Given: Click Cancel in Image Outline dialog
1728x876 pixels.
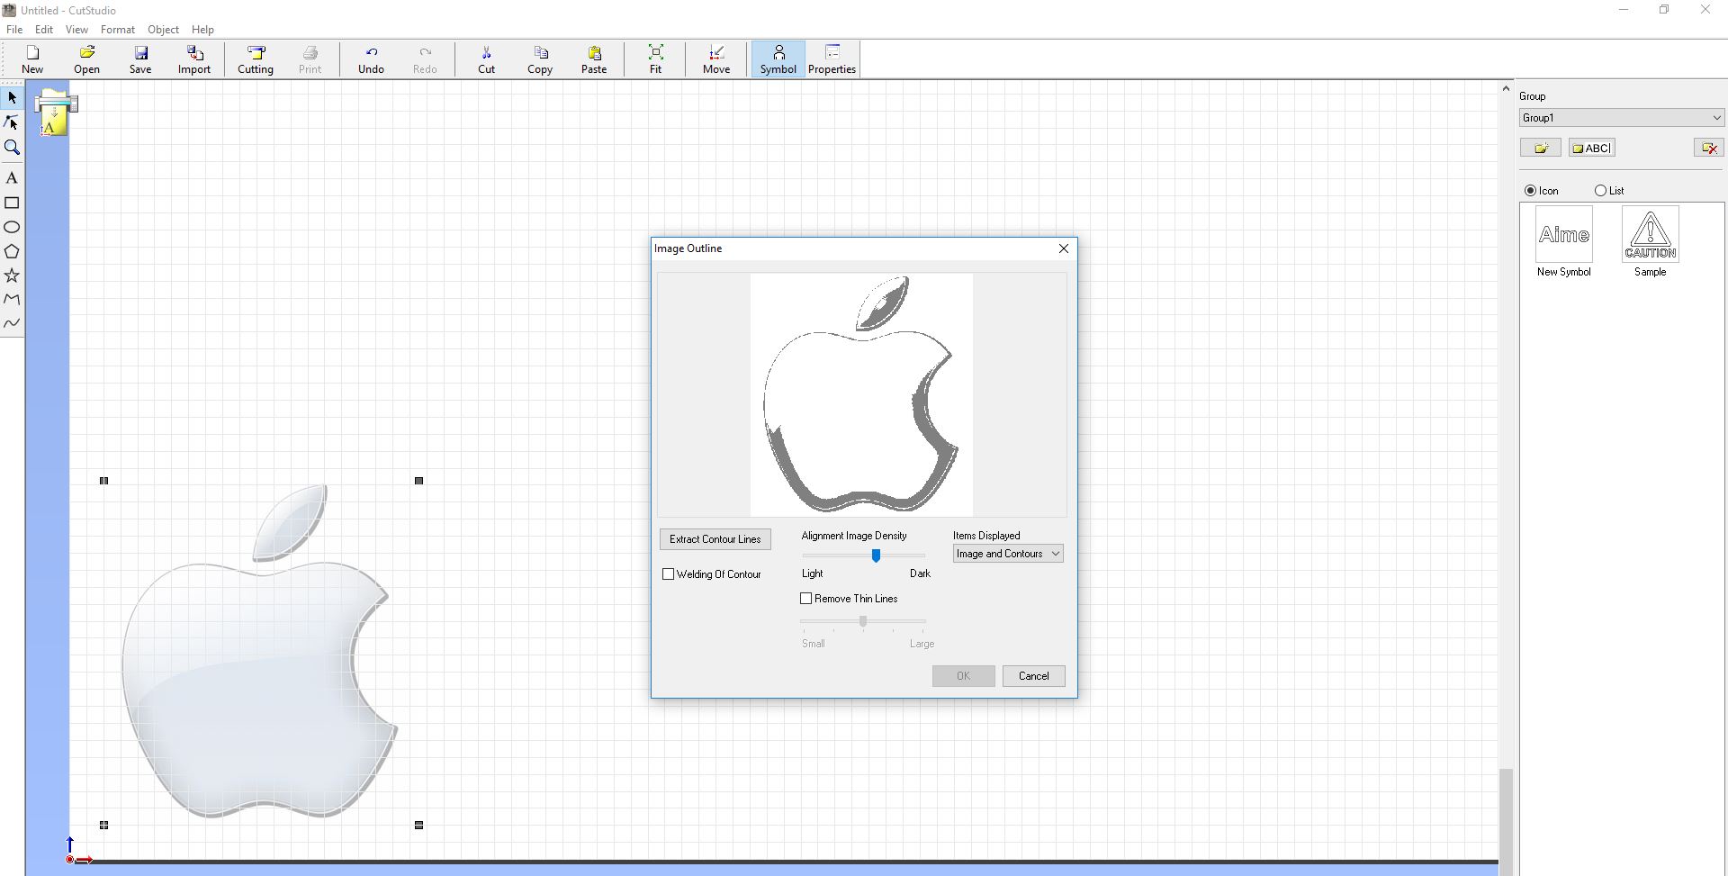Looking at the screenshot, I should click(x=1033, y=676).
